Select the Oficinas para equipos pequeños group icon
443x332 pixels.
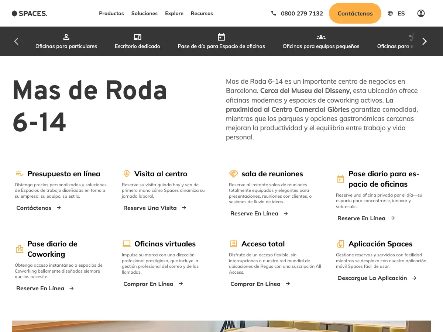pos(321,37)
